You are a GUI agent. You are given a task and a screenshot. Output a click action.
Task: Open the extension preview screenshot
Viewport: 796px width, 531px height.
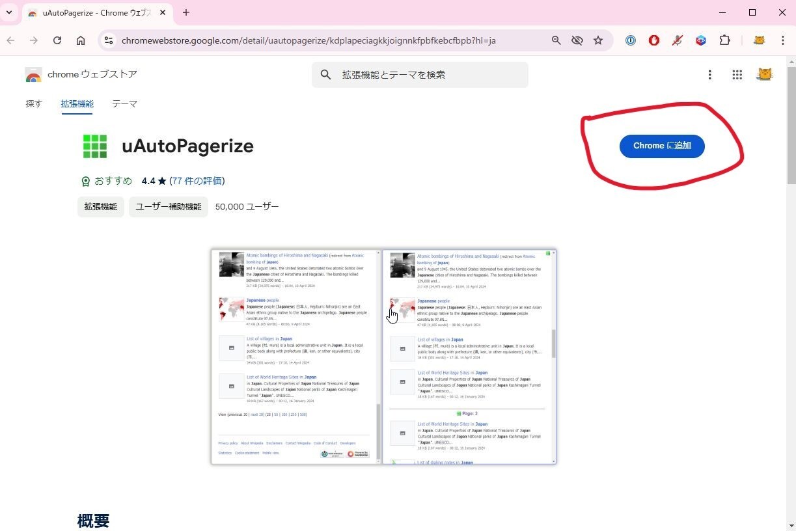click(384, 357)
